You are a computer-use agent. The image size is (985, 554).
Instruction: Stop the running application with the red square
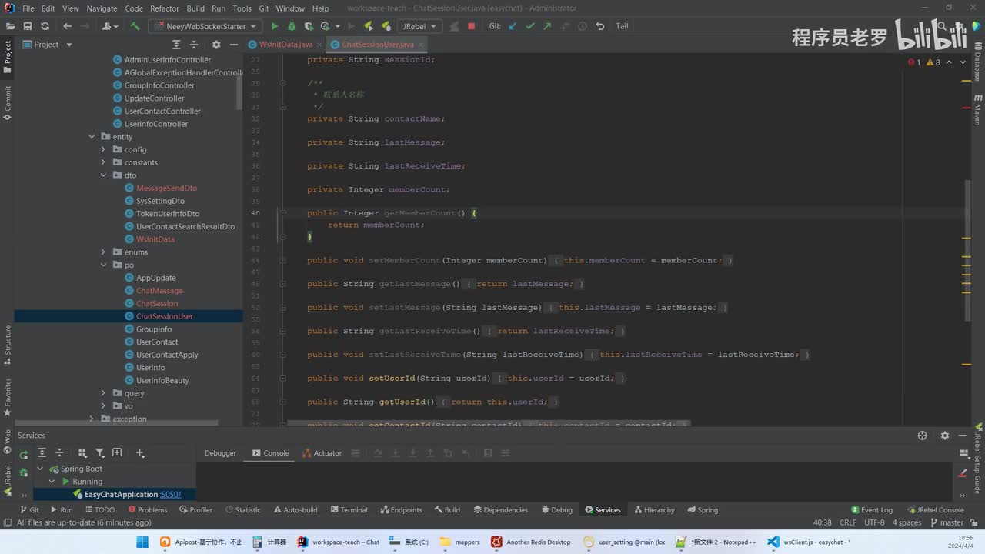point(471,26)
